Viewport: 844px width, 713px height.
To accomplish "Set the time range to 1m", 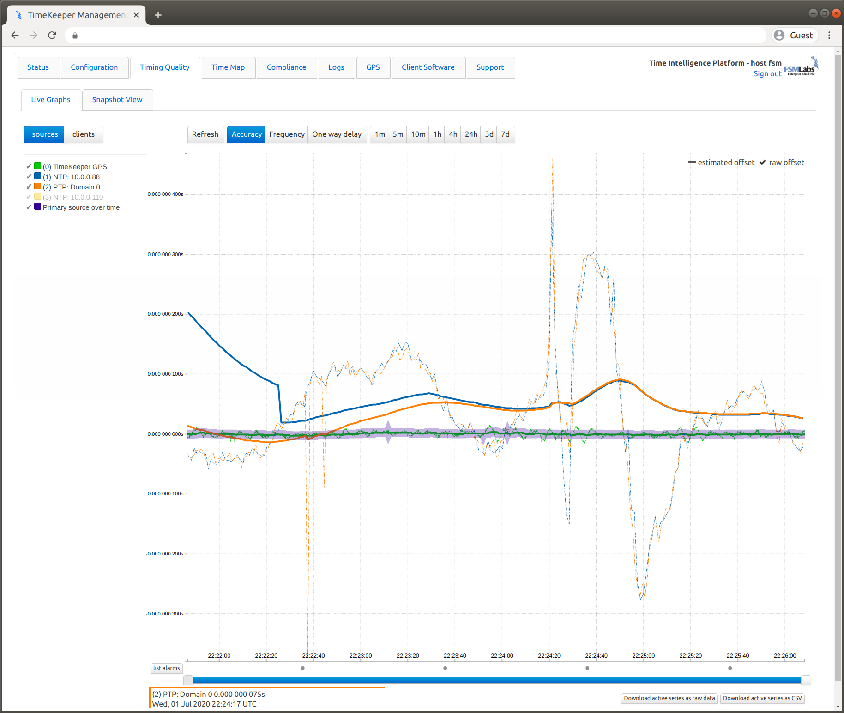I will [x=380, y=134].
